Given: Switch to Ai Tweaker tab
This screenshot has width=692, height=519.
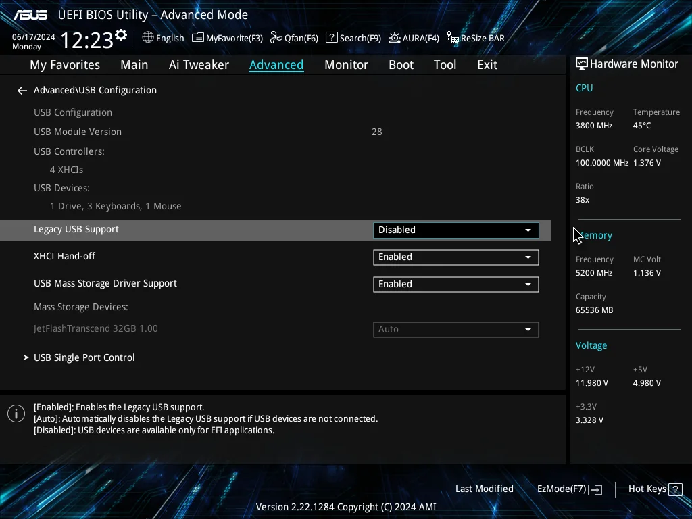Looking at the screenshot, I should [x=199, y=65].
